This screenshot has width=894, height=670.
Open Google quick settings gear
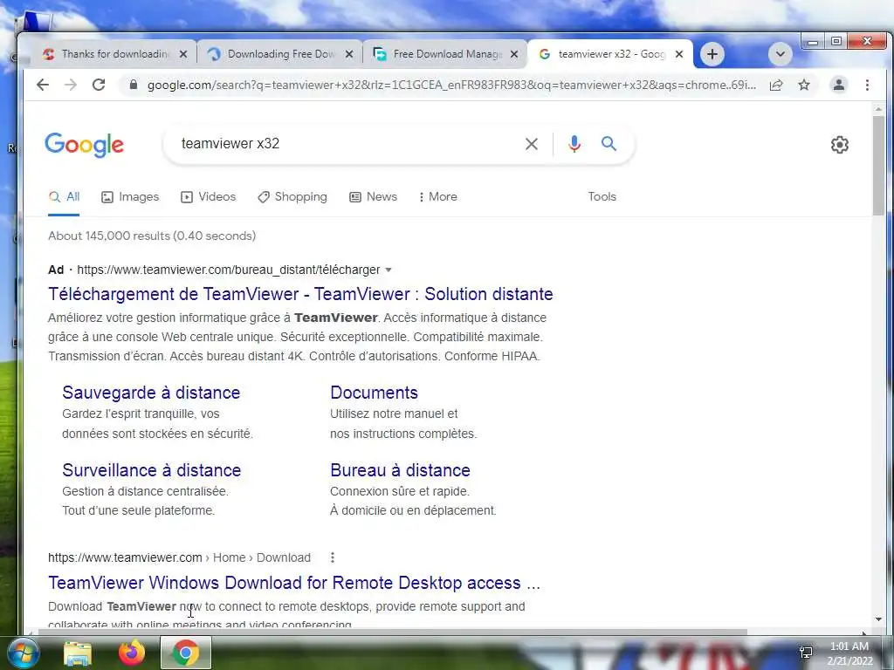pos(839,145)
